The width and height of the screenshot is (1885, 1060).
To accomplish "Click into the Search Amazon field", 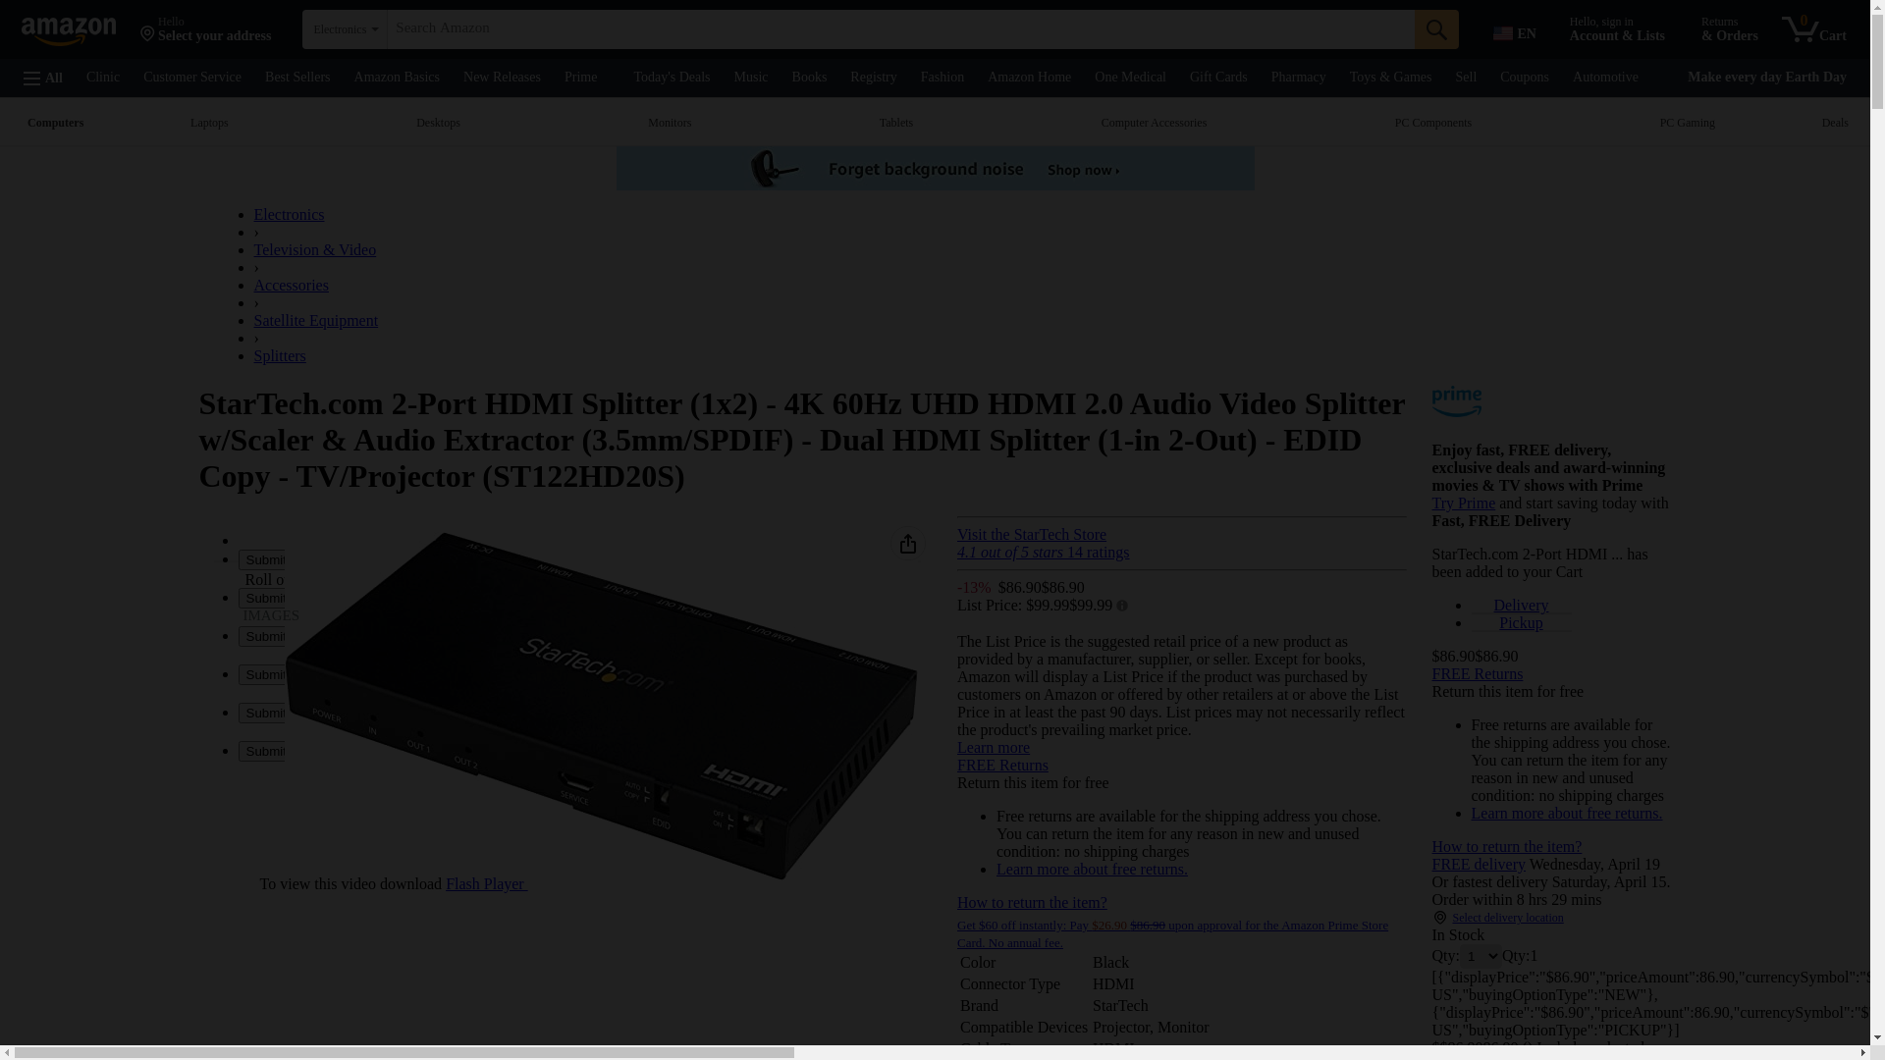I will pos(899,28).
